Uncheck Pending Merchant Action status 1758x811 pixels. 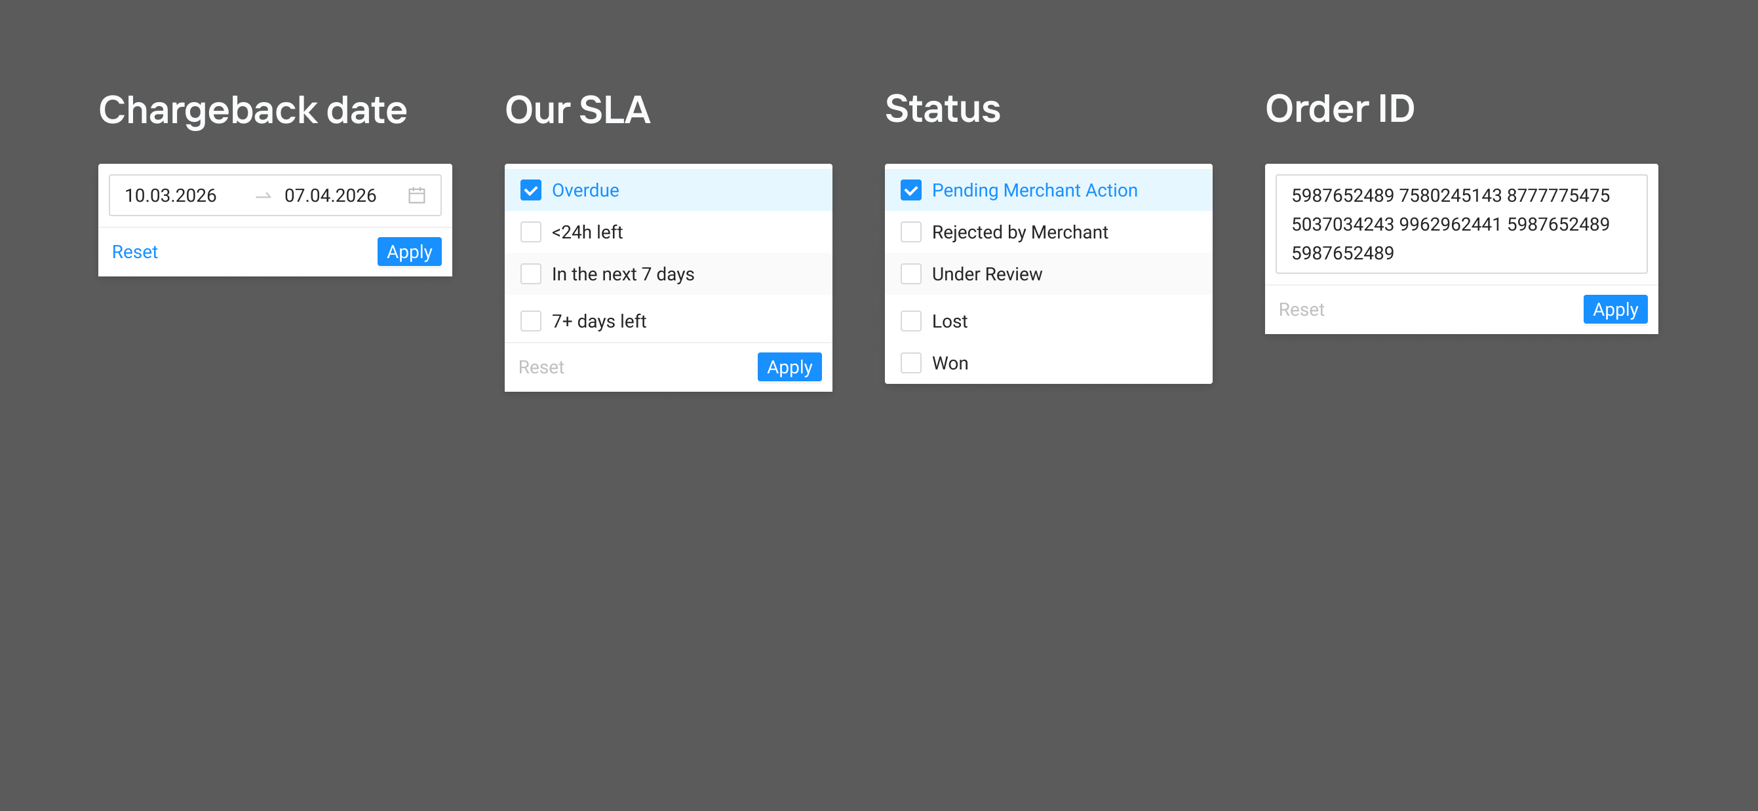[x=910, y=190]
